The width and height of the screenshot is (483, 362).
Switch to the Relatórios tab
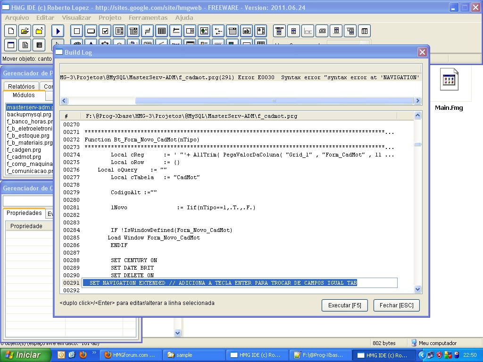[x=21, y=86]
